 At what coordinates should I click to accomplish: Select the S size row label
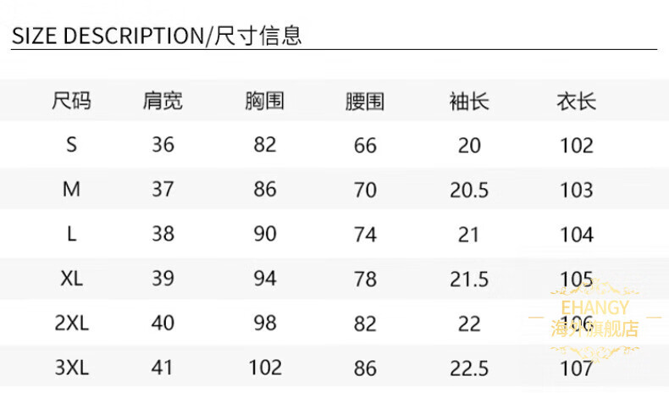[71, 145]
